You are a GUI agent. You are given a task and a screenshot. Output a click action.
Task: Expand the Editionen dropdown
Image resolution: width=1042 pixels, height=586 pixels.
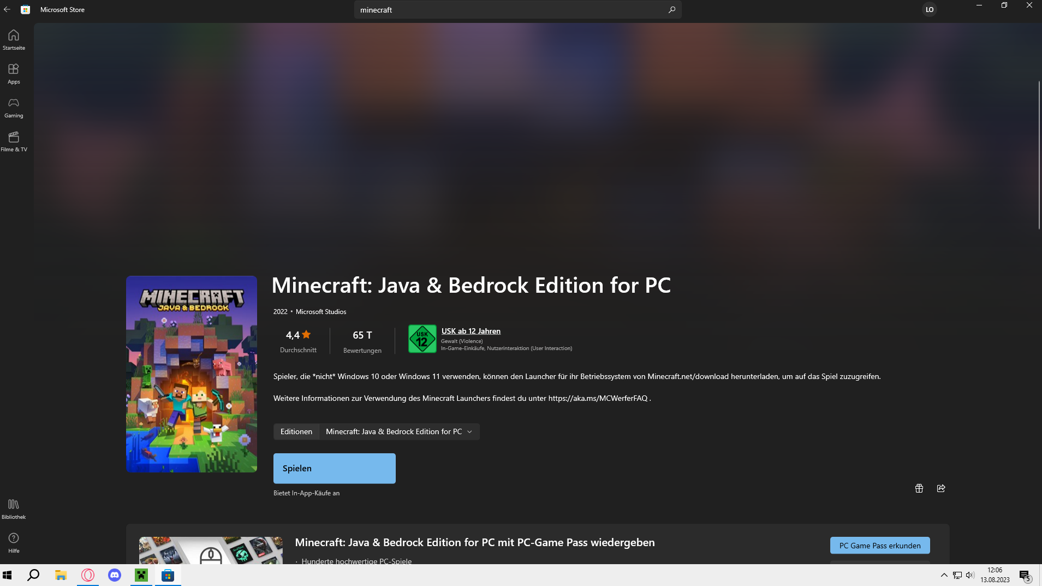point(399,431)
